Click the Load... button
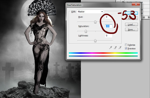Screen dimensions: 150x98 [131, 25]
